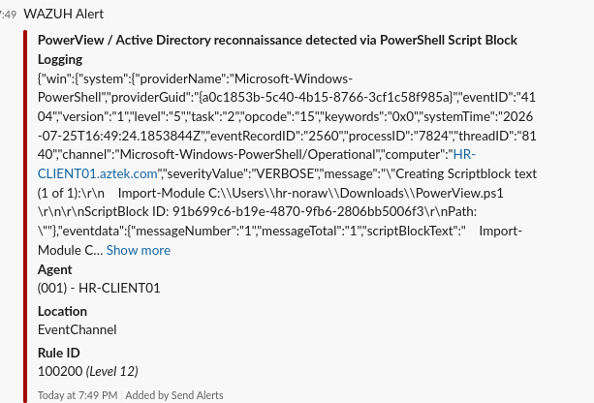Click the Agent field heading
The image size is (594, 403).
[55, 269]
